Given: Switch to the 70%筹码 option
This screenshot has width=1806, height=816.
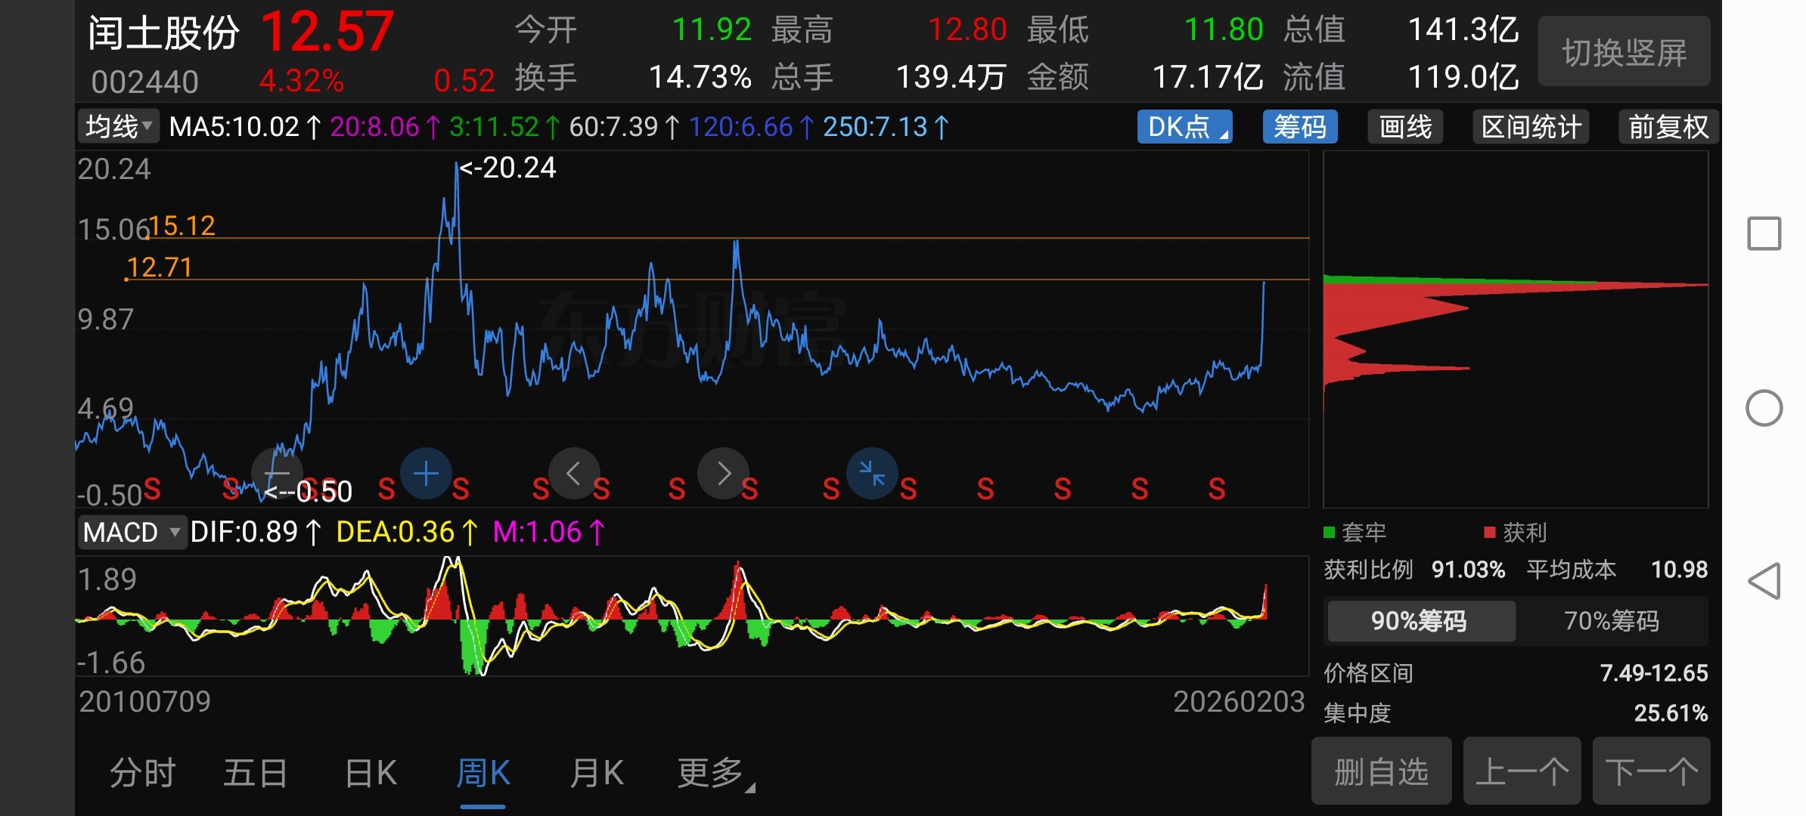Looking at the screenshot, I should coord(1611,621).
